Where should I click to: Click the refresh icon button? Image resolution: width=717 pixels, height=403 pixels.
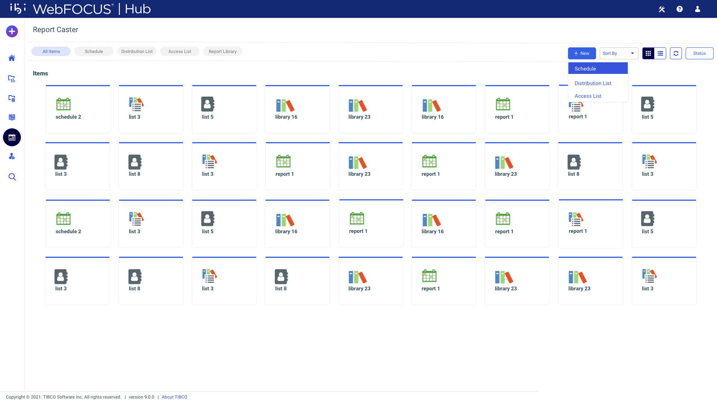pyautogui.click(x=676, y=53)
